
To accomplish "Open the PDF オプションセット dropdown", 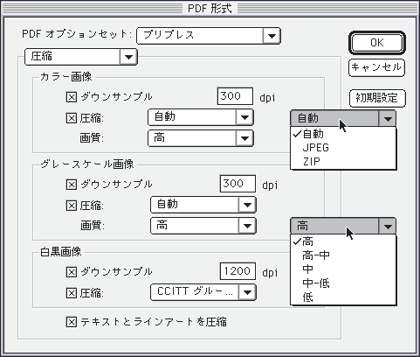I will point(209,36).
